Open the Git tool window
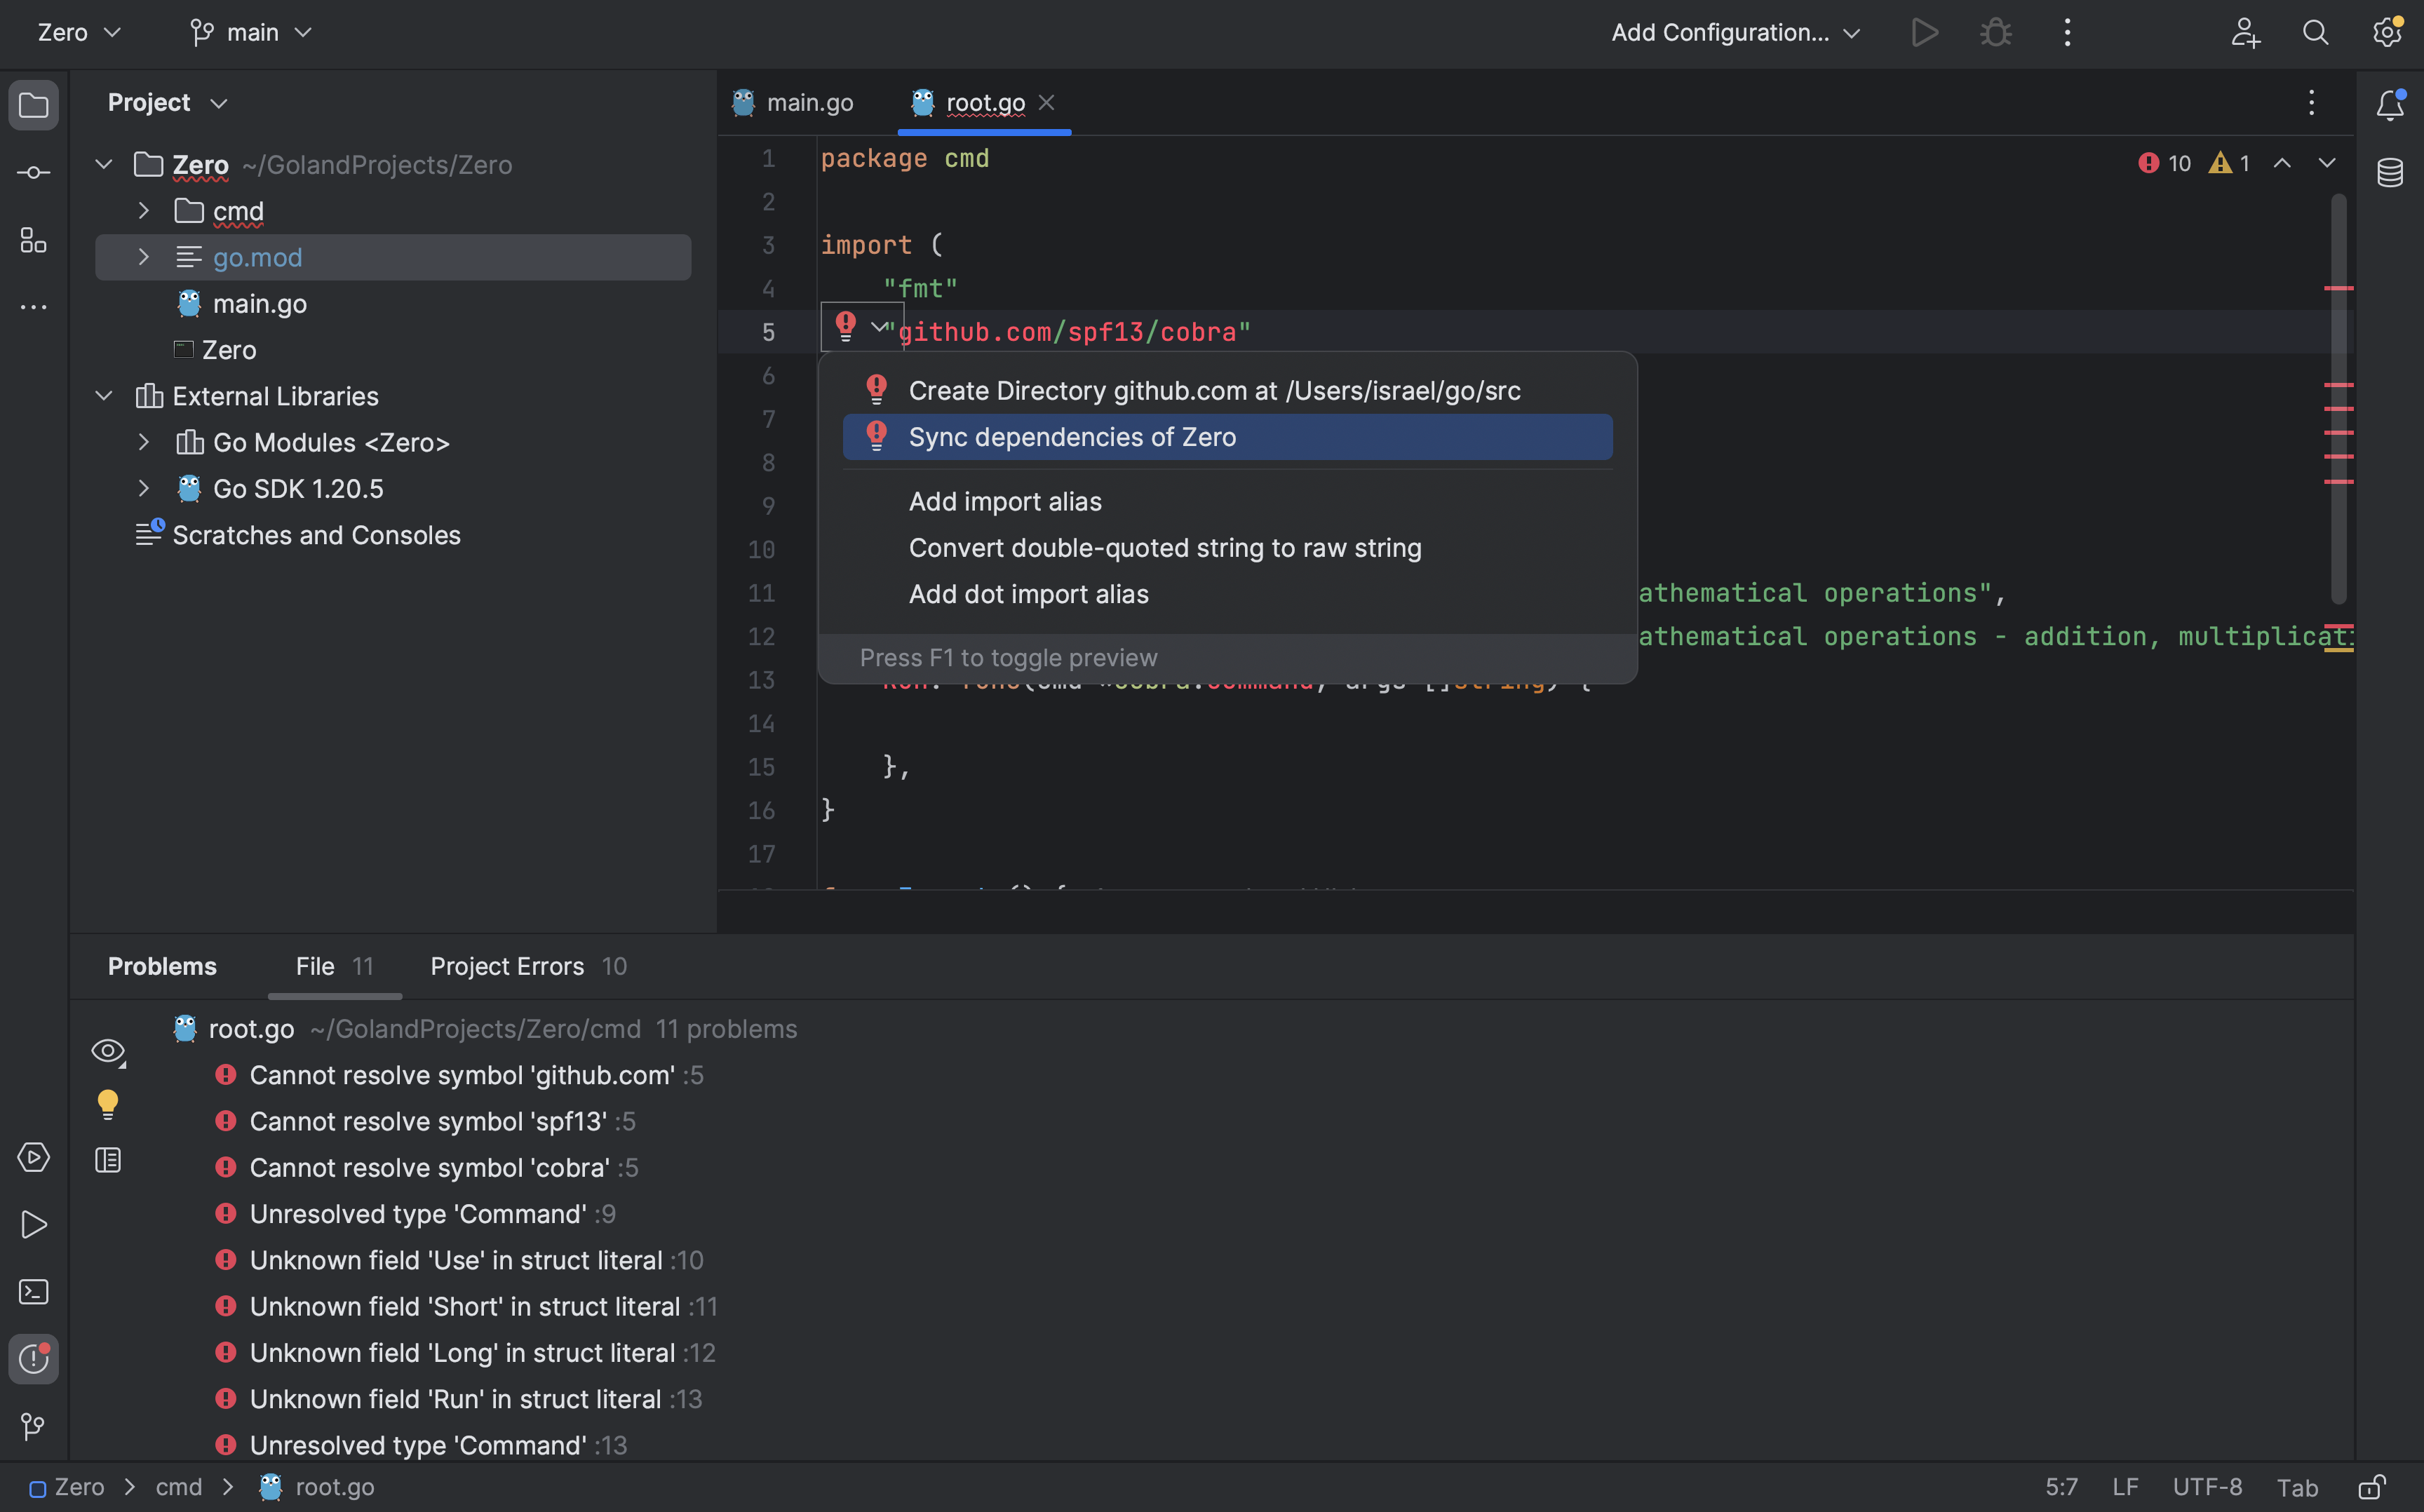Viewport: 2424px width, 1512px height. click(33, 1427)
